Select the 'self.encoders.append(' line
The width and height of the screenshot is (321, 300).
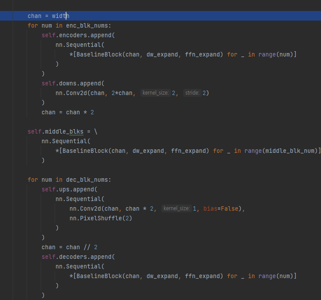point(78,35)
